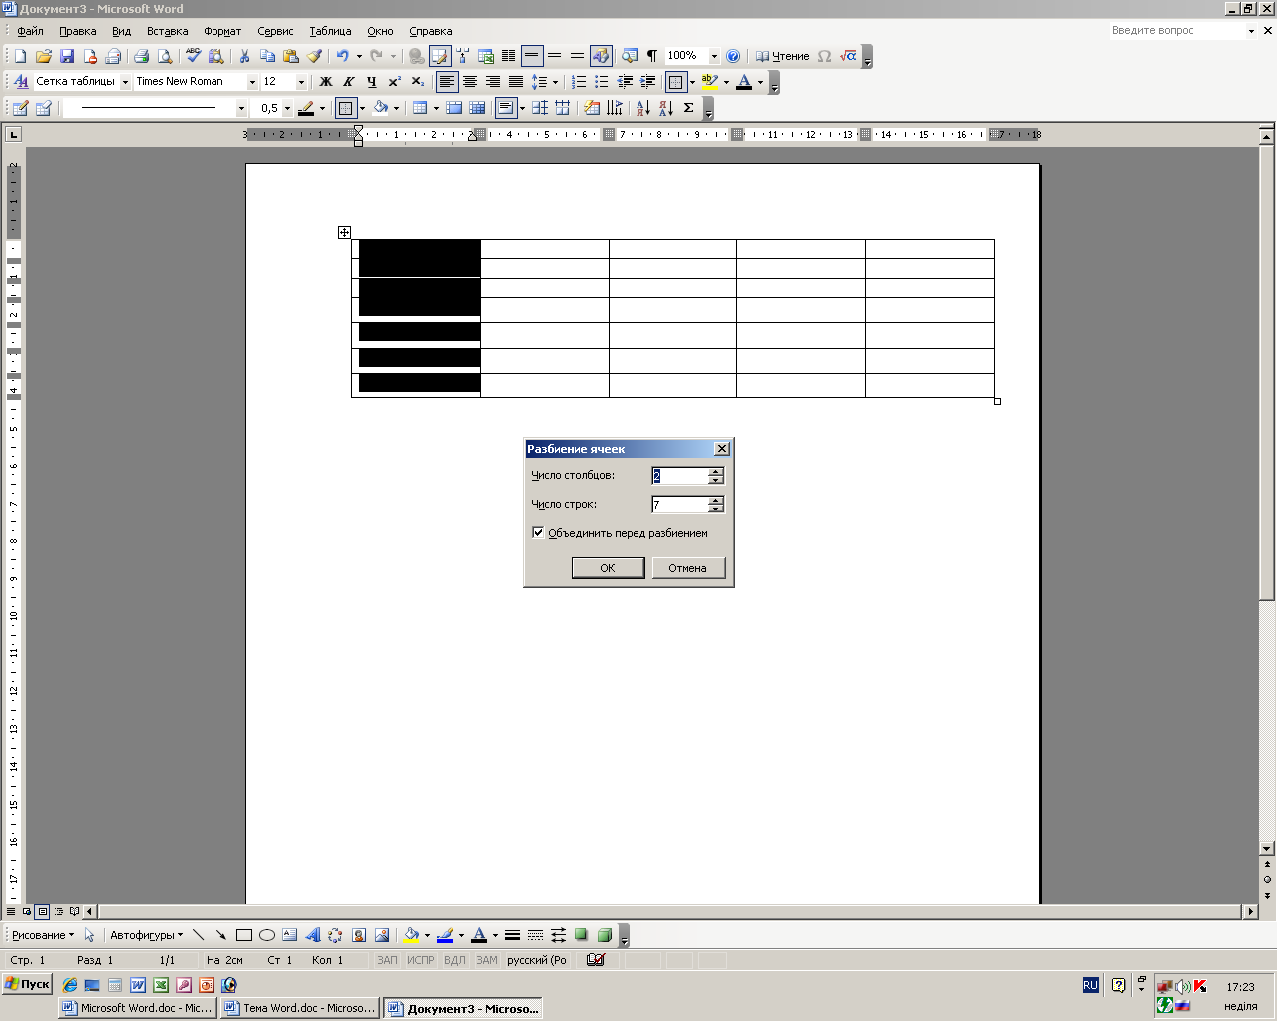Open the 'Рисование' drawing menu
The height and width of the screenshot is (1021, 1277).
click(x=42, y=935)
